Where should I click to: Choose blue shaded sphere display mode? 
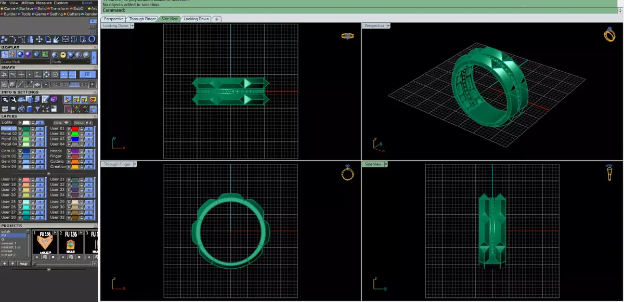20,54
